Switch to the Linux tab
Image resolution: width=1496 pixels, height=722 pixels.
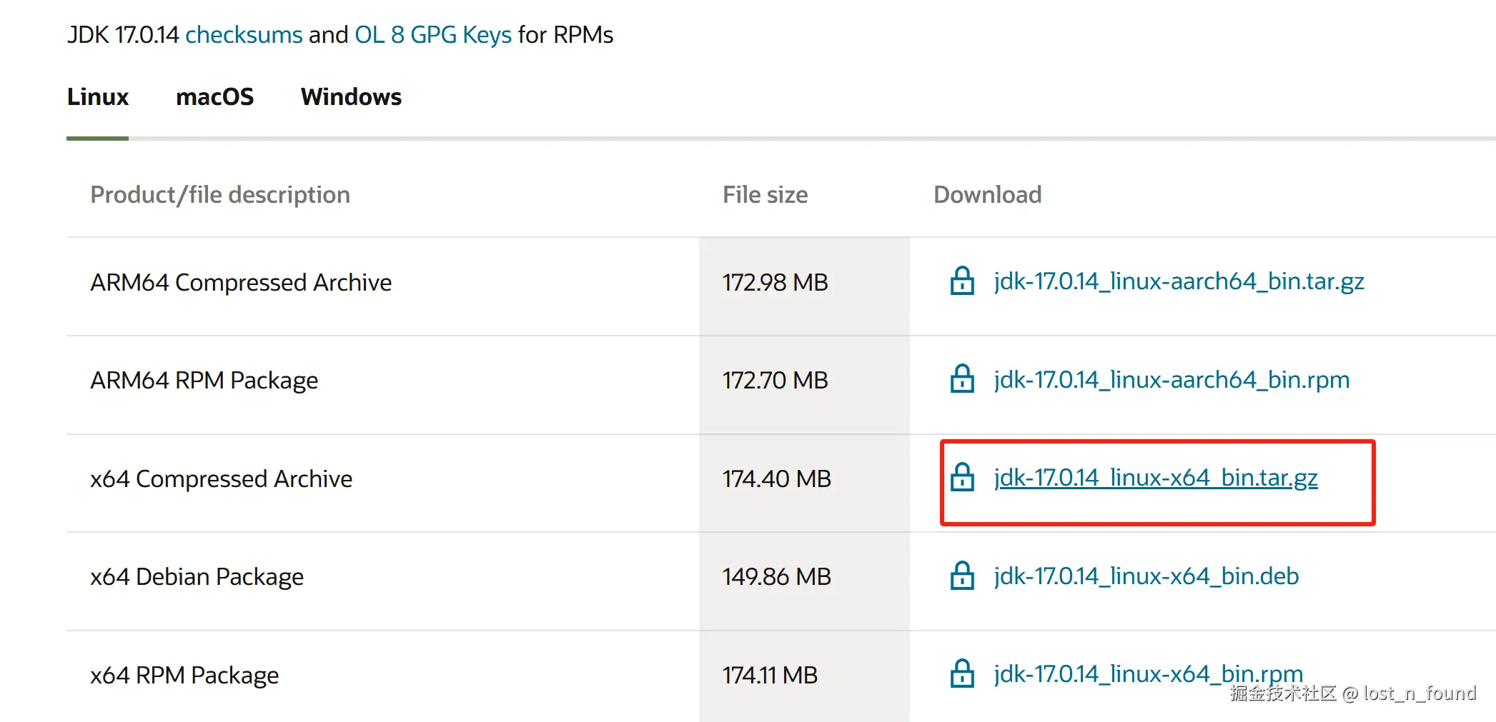pyautogui.click(x=98, y=97)
